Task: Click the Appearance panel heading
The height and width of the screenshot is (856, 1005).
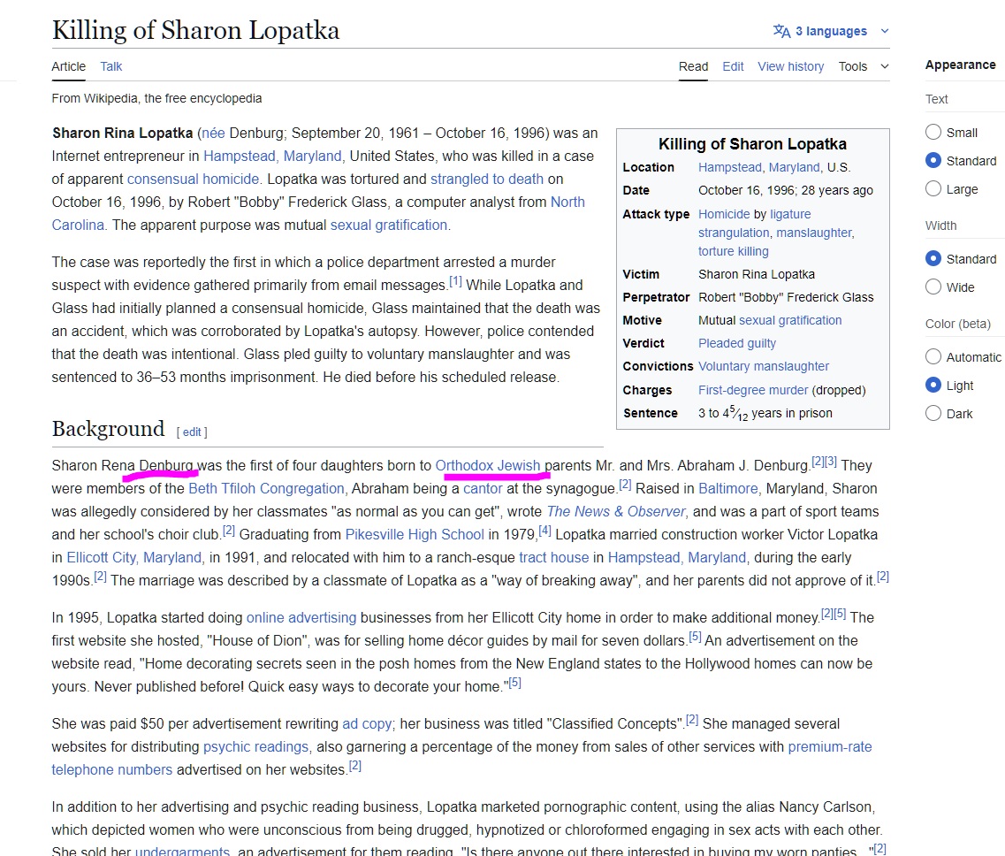Action: pyautogui.click(x=960, y=65)
